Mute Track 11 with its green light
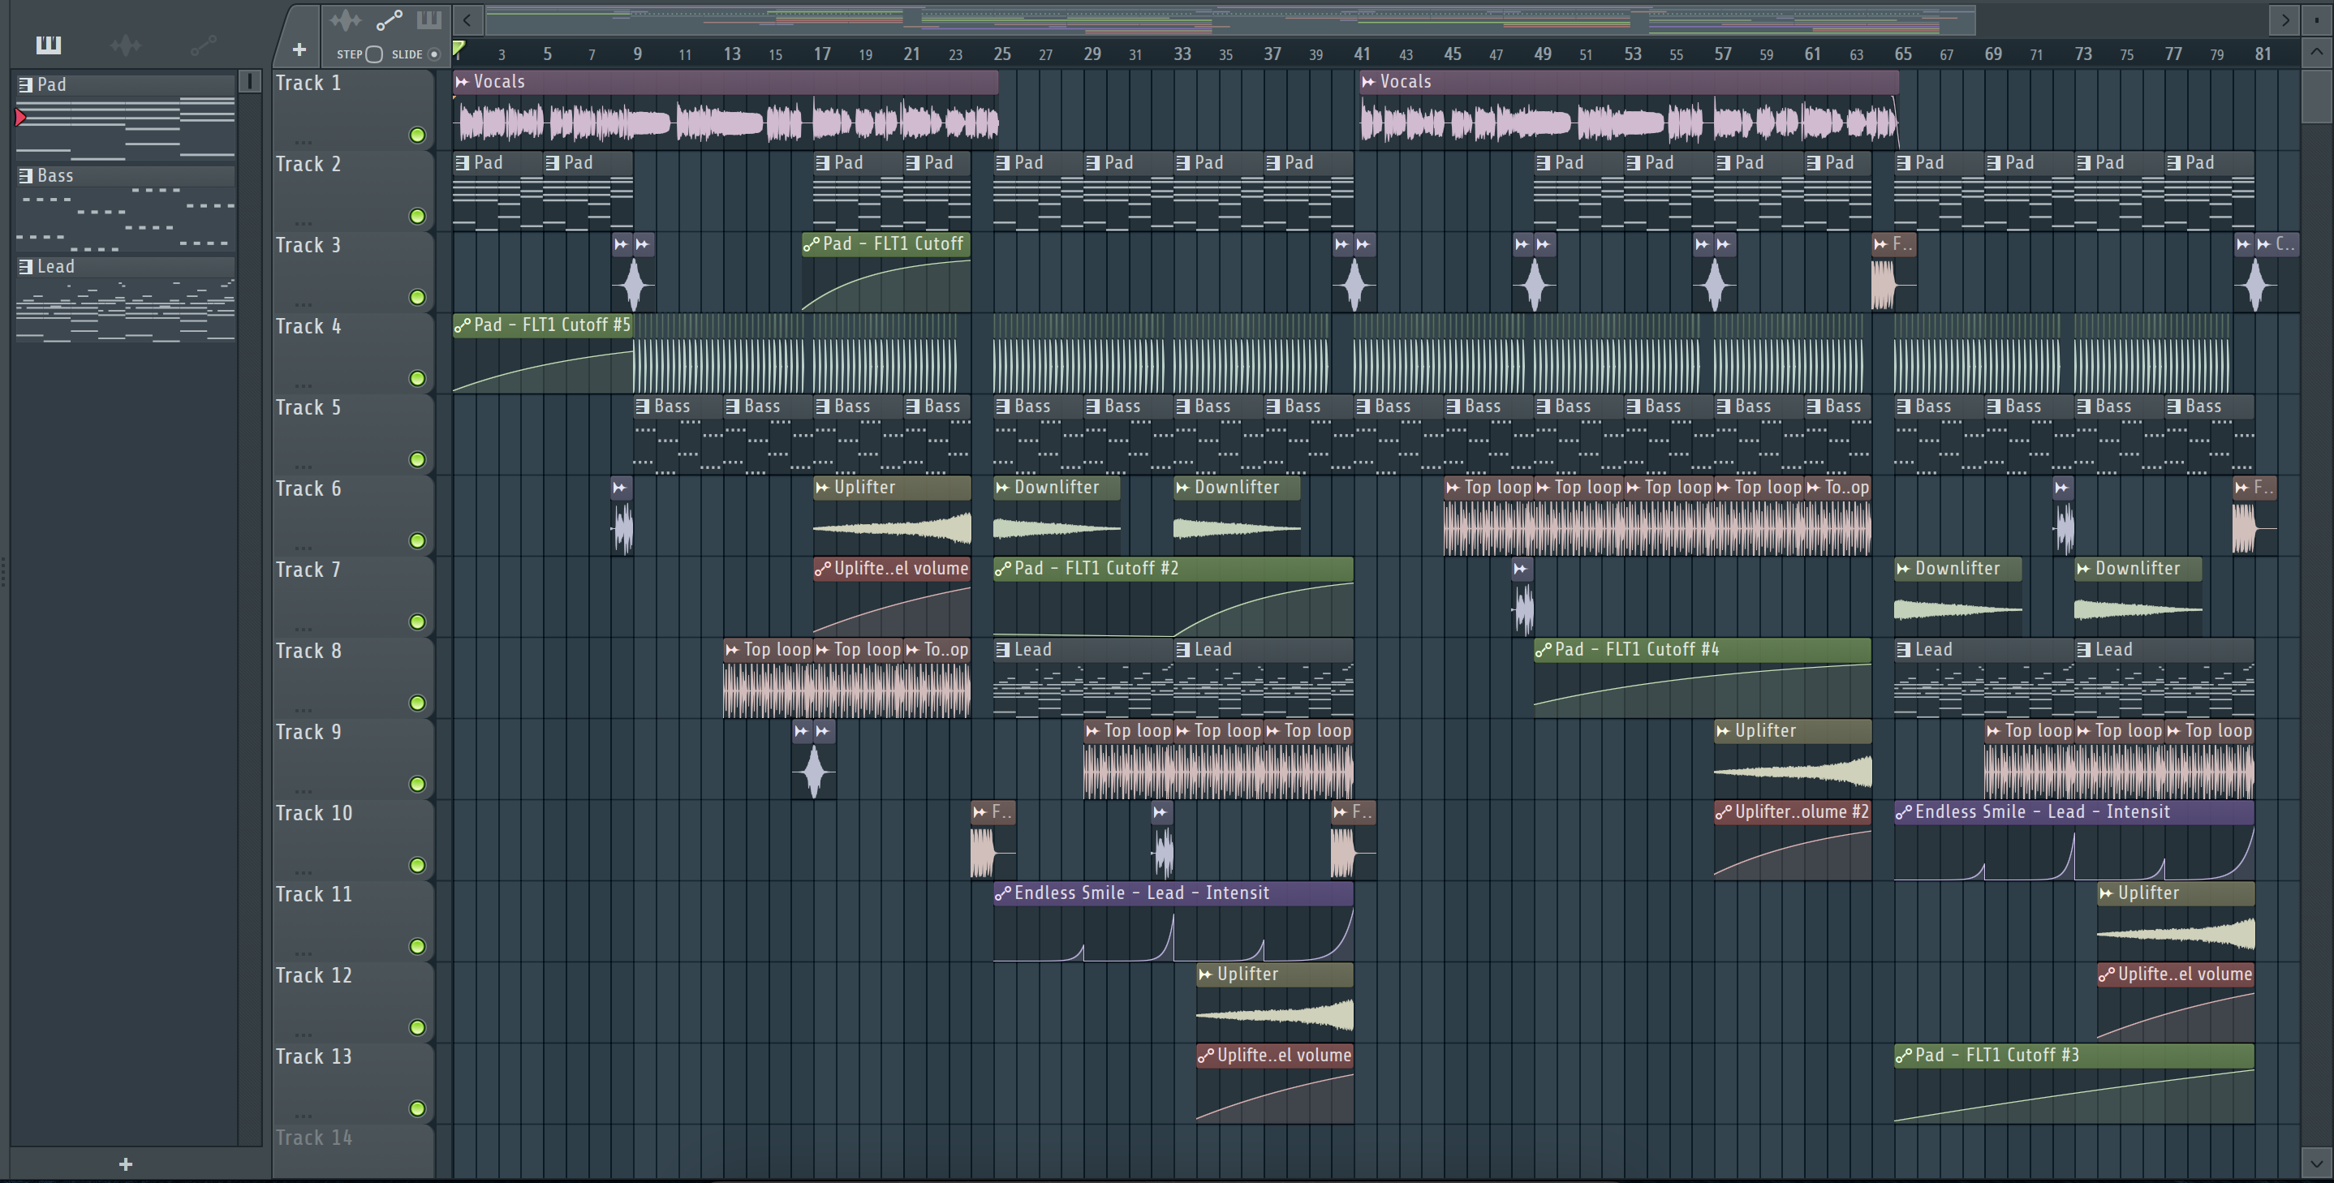2334x1183 pixels. [x=417, y=946]
